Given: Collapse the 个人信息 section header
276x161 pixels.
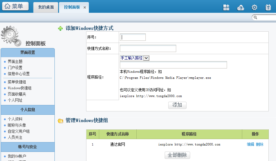Looking at the screenshot, I should pyautogui.click(x=28, y=110).
